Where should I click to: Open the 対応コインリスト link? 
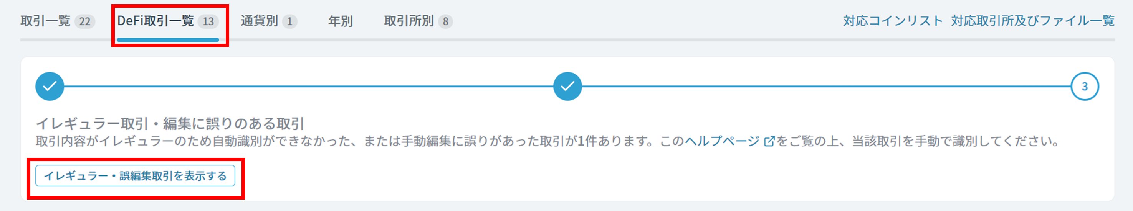(893, 21)
